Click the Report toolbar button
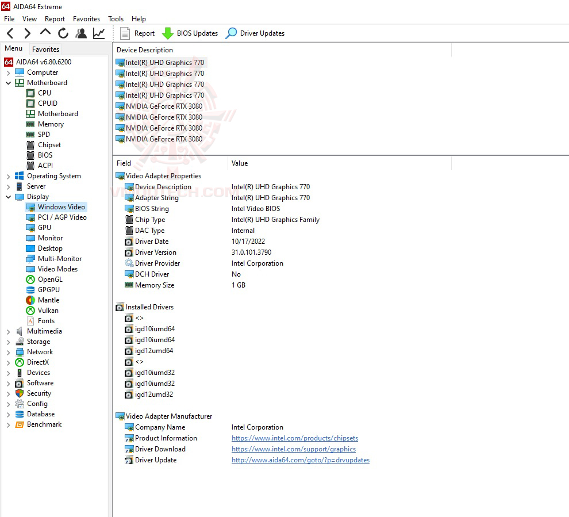 coord(137,33)
